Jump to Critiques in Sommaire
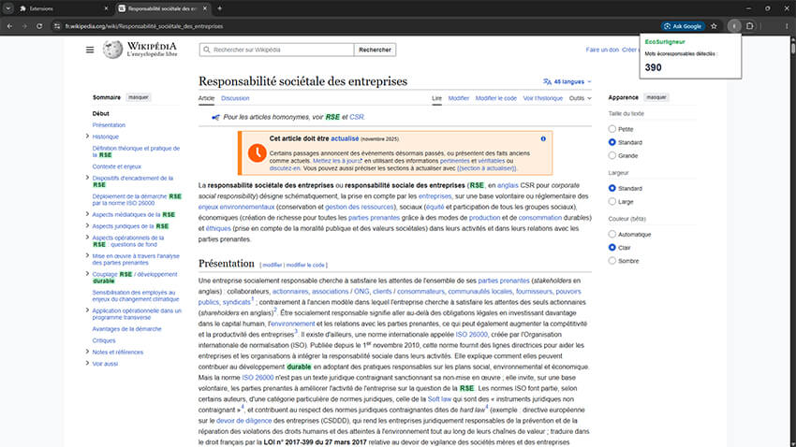Viewport: 796px width, 447px height. point(104,340)
